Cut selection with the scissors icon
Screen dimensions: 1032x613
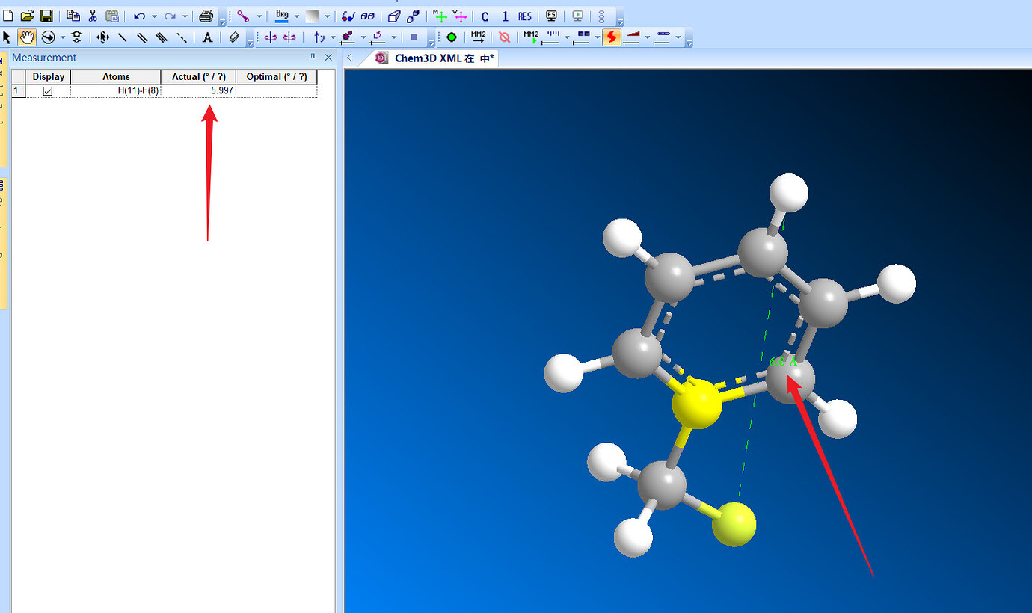point(93,16)
